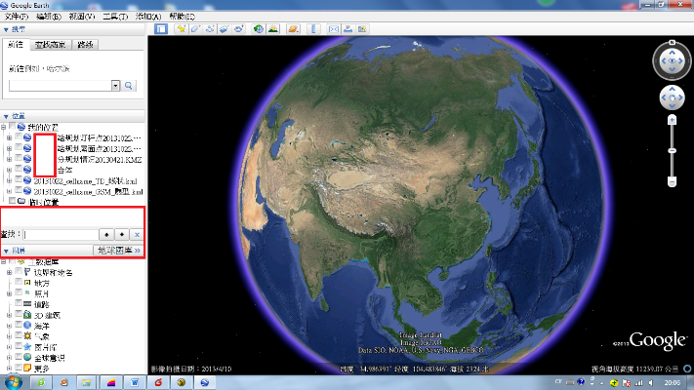Check the 20131022_cellname_TD kml checkbox

pos(19,180)
